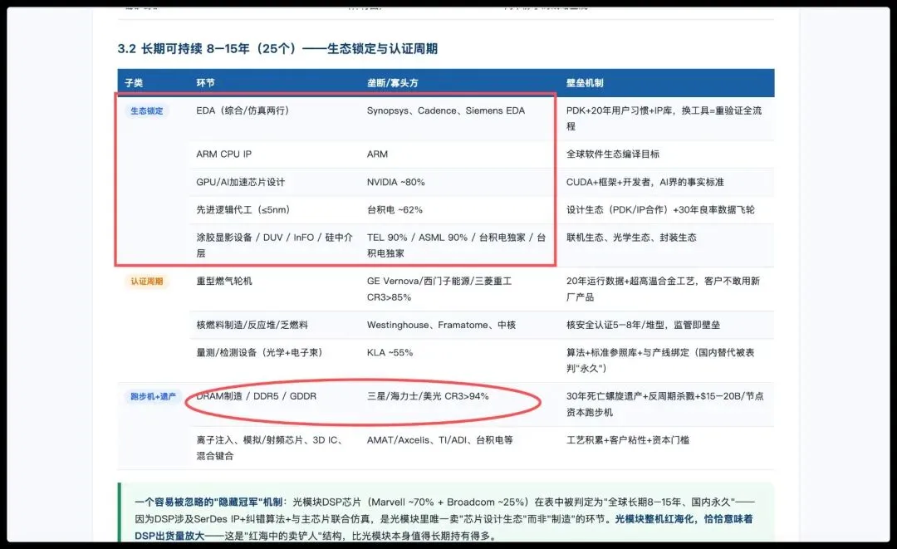Image resolution: width=897 pixels, height=549 pixels.
Task: Select the 'ARM CPU IP' cell
Action: (223, 154)
